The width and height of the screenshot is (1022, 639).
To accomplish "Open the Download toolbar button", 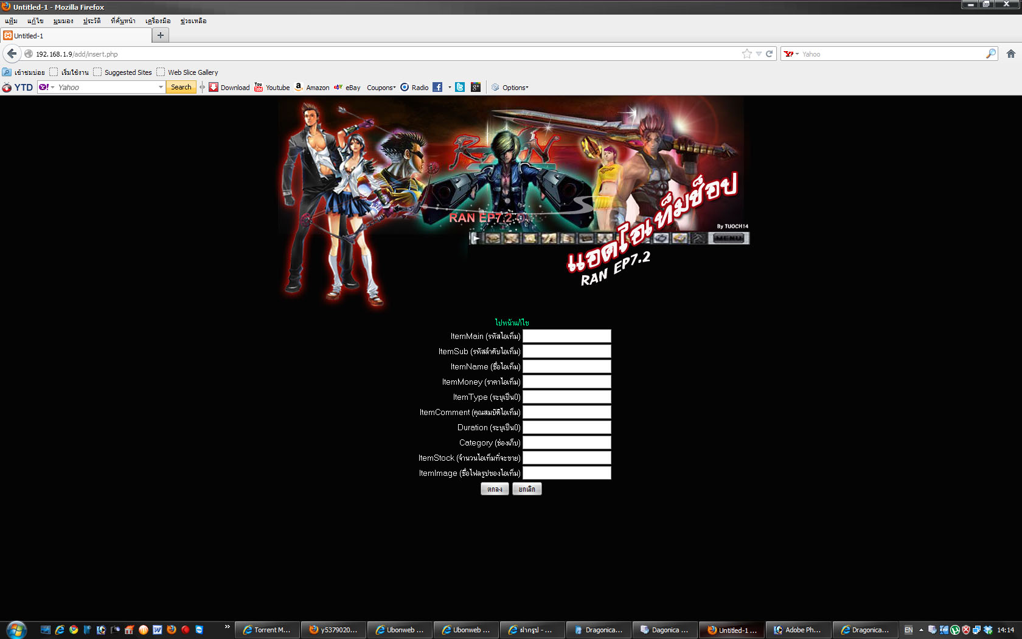I will 229,88.
